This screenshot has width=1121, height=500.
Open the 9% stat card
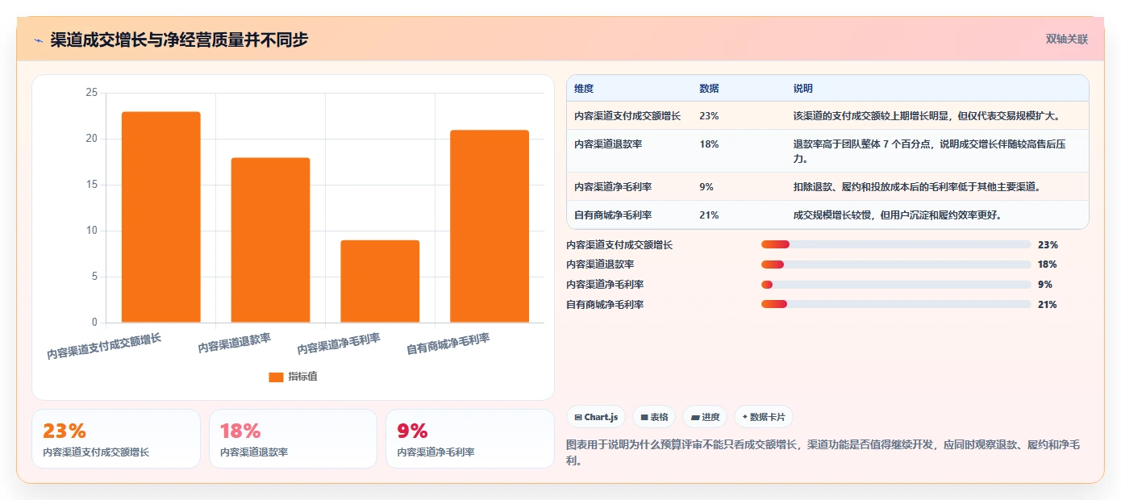pos(470,439)
